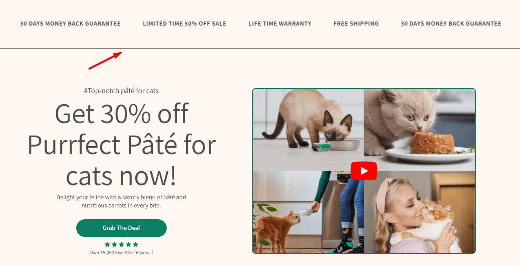Select the LIMITED TIME 50% OFF SALE text
Screen dimensions: 520x266
click(185, 24)
